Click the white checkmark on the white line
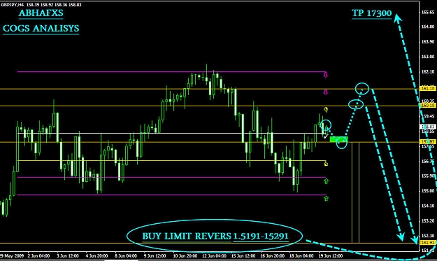The height and width of the screenshot is (261, 437). pos(326,136)
